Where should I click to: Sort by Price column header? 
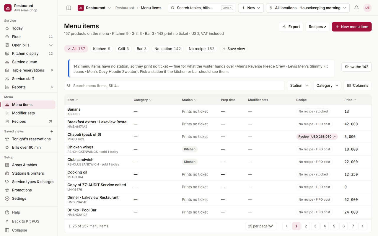click(350, 100)
